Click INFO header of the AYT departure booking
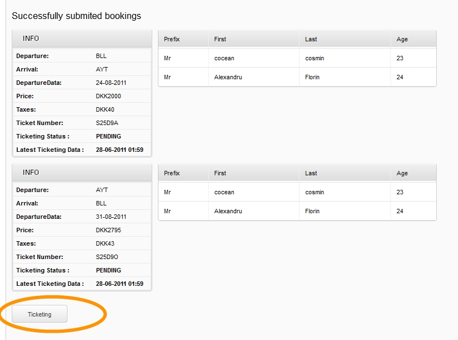 click(x=81, y=173)
